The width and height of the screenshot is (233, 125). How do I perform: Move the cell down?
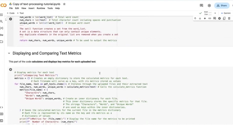point(200,18)
